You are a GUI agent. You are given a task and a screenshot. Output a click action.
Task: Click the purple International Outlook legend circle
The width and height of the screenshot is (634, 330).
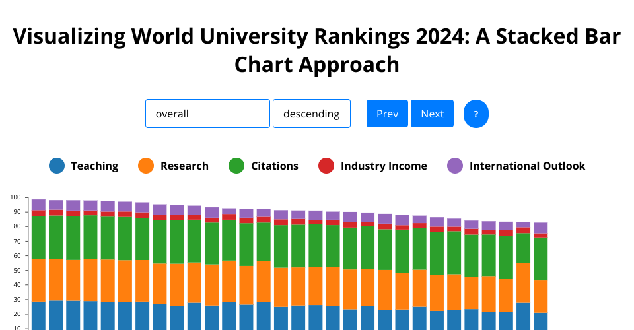456,166
